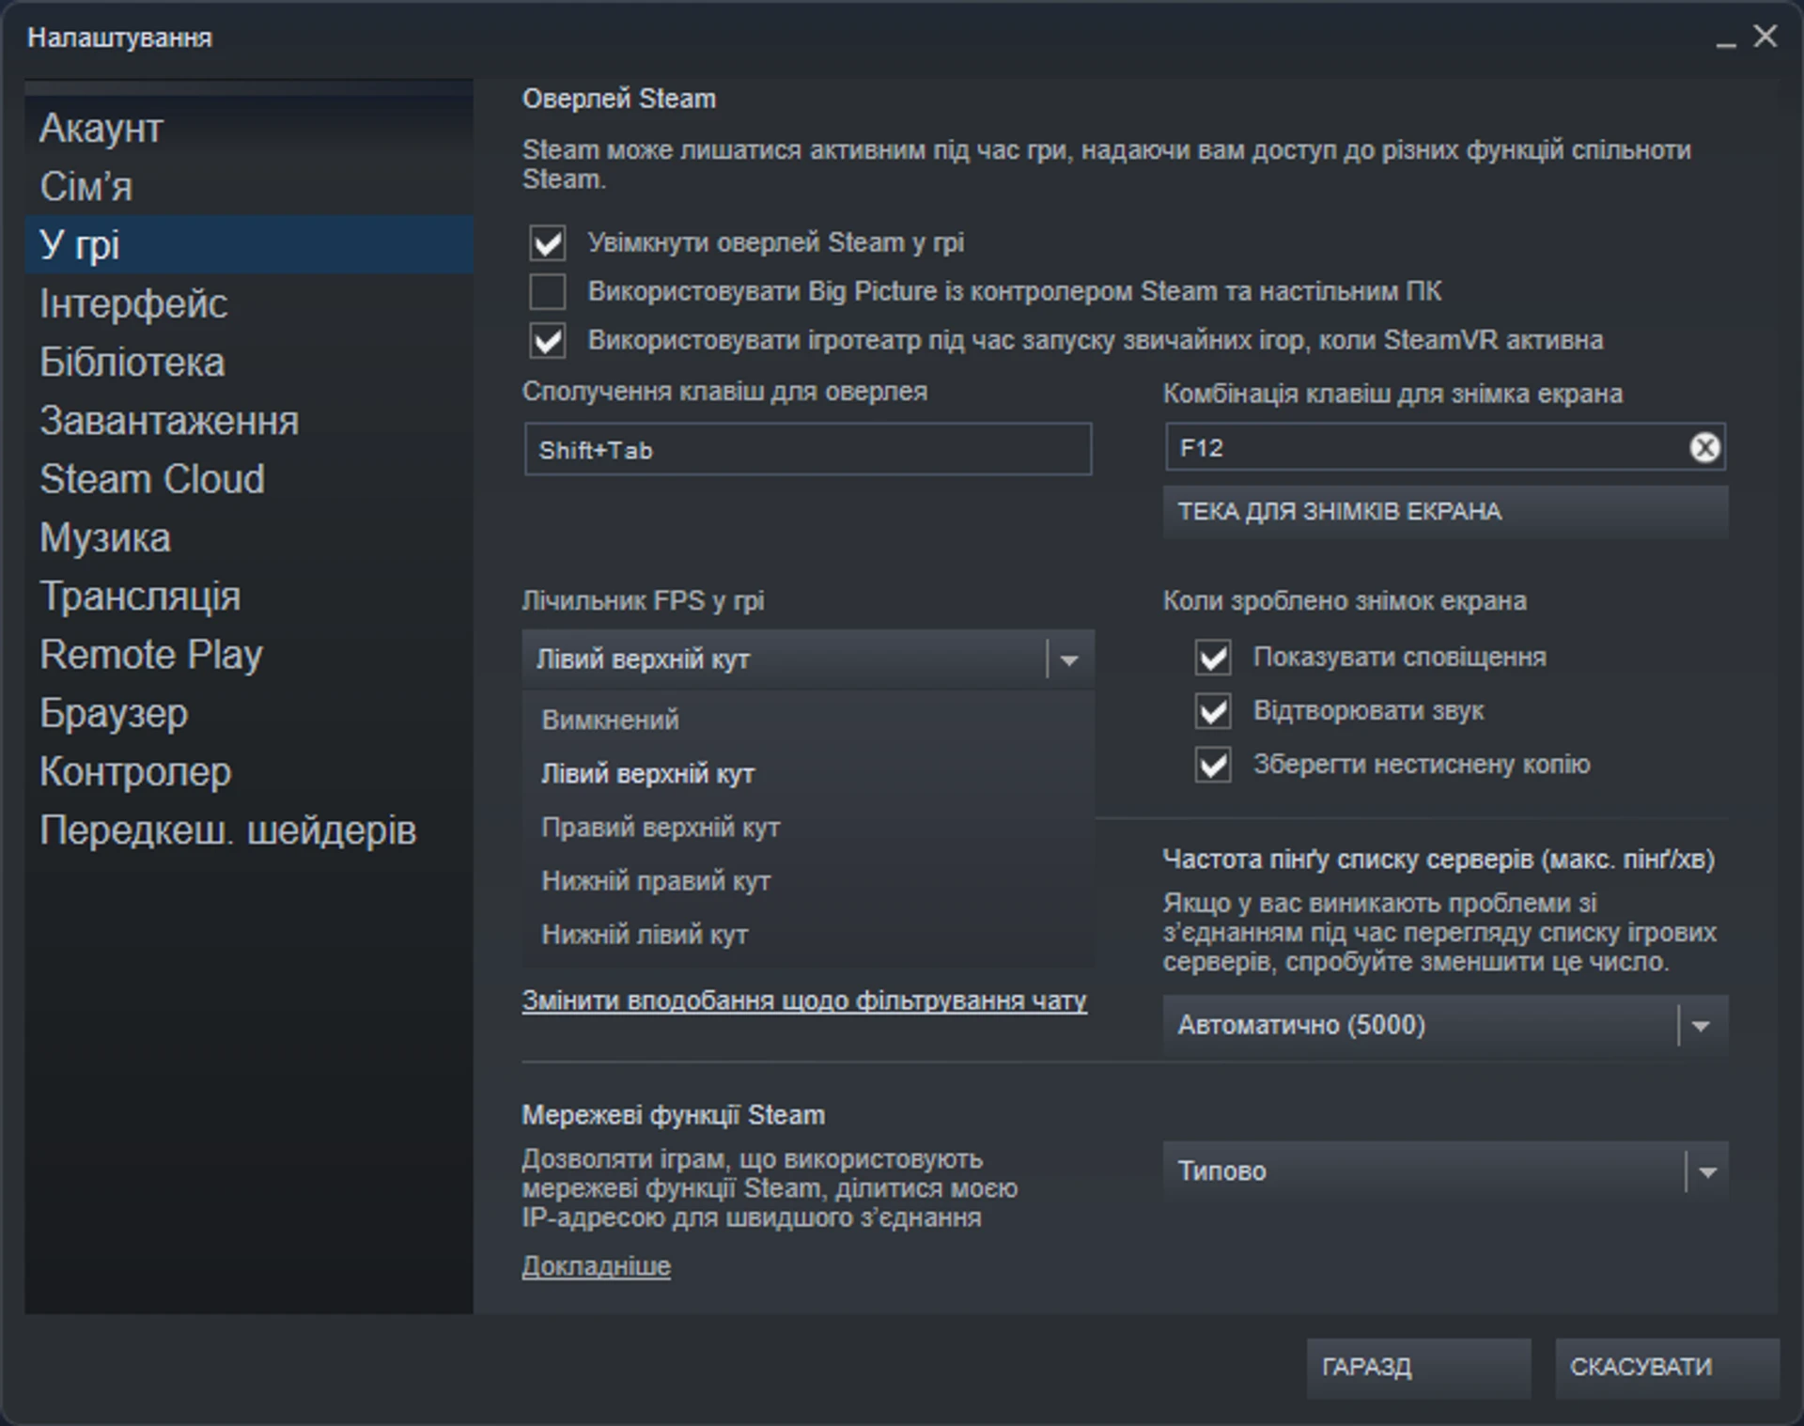This screenshot has width=1804, height=1426.
Task: Choose 'Нижній лівий кут' option
Action: 808,934
